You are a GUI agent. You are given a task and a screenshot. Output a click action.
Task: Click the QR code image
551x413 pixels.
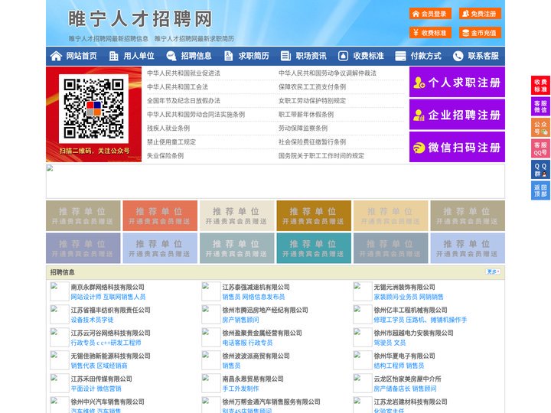tap(93, 109)
